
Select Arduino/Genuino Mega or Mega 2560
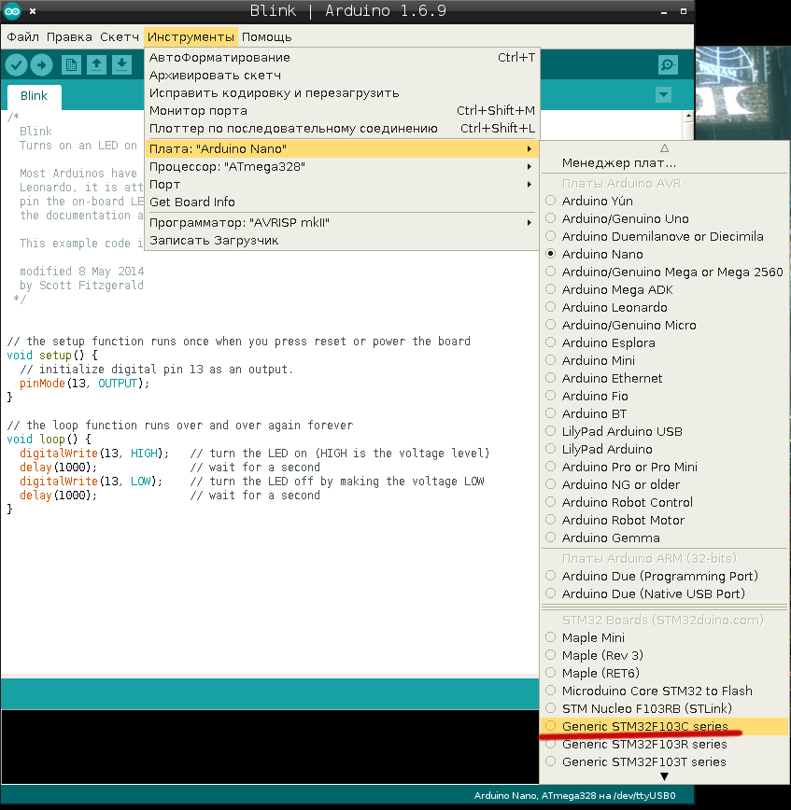(665, 272)
